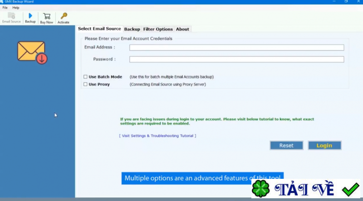Switch to the Backup tab
The height and width of the screenshot is (201, 363).
132,29
